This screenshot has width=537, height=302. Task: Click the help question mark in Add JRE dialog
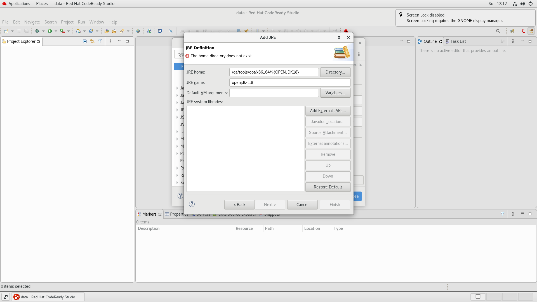click(192, 204)
